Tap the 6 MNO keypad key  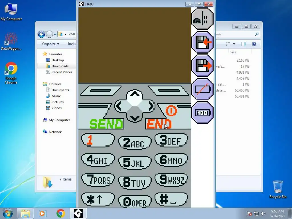click(x=171, y=160)
